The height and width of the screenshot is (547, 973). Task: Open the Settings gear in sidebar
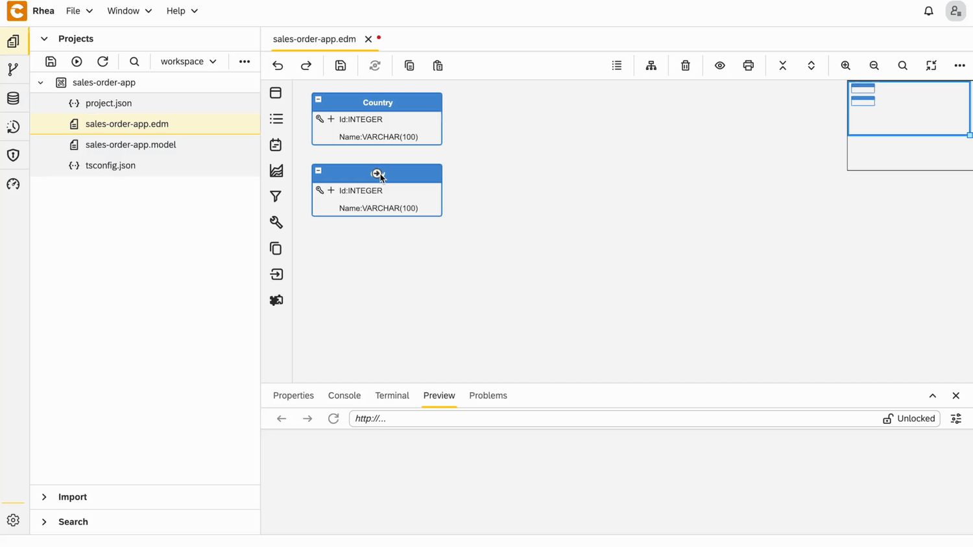[13, 520]
